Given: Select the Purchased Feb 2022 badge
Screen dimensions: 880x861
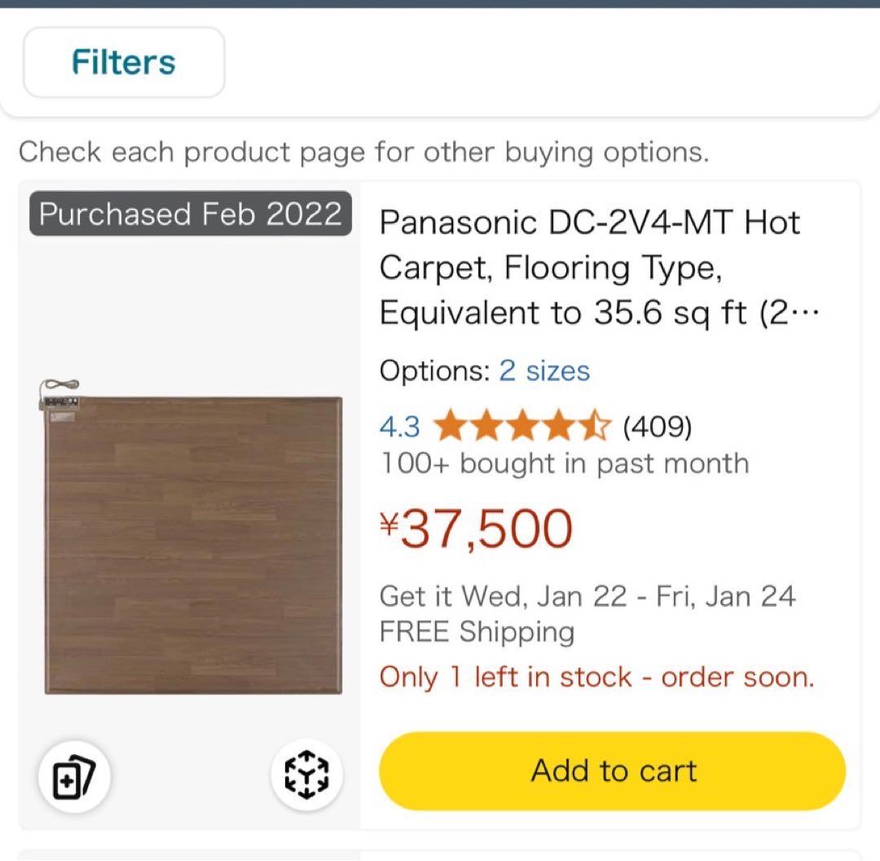Looking at the screenshot, I should tap(189, 214).
